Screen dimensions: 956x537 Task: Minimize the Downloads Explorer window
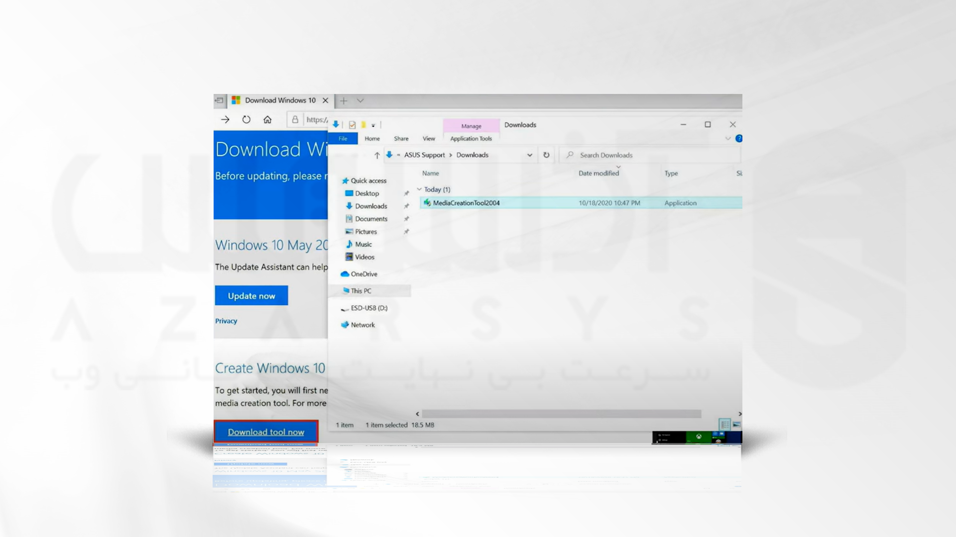tap(683, 125)
